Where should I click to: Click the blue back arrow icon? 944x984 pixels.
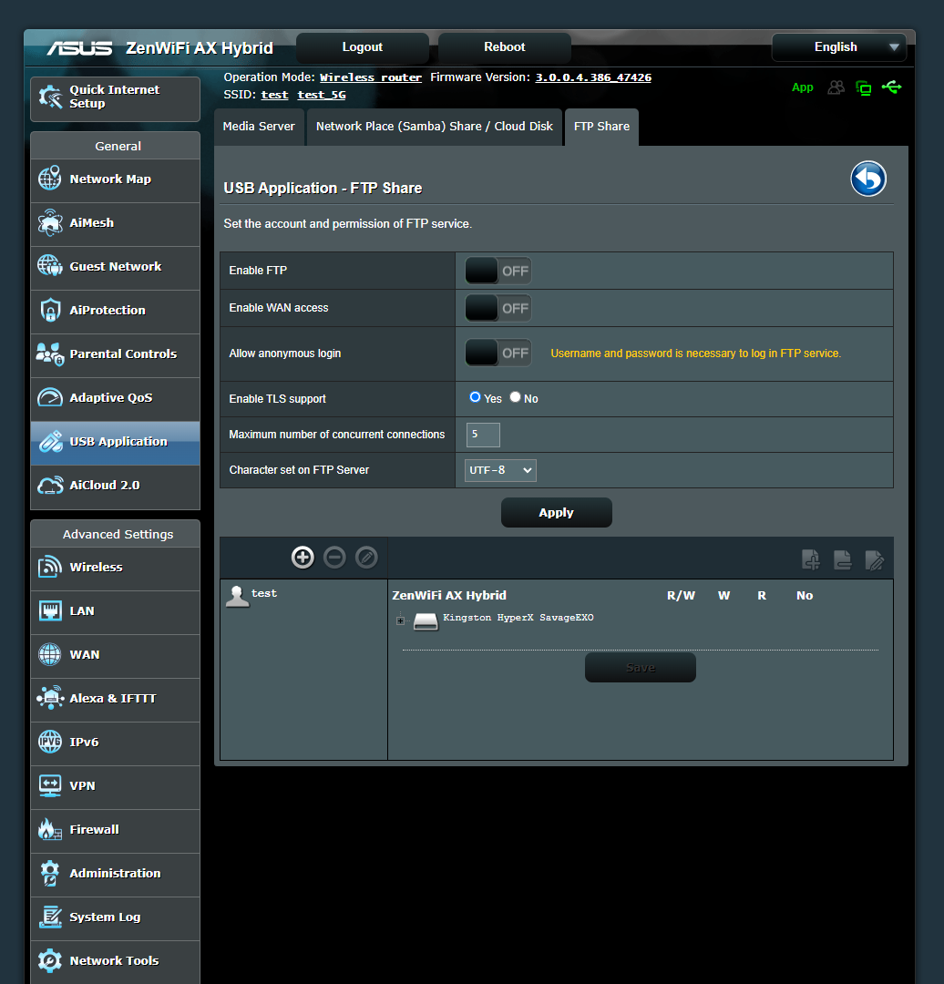pyautogui.click(x=868, y=179)
